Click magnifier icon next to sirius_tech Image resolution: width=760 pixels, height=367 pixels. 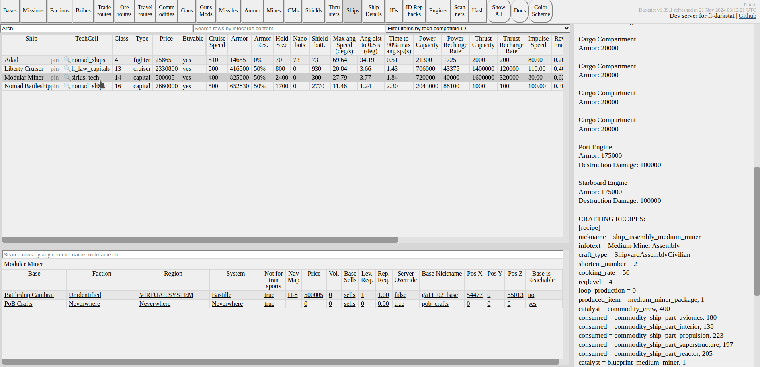click(67, 77)
